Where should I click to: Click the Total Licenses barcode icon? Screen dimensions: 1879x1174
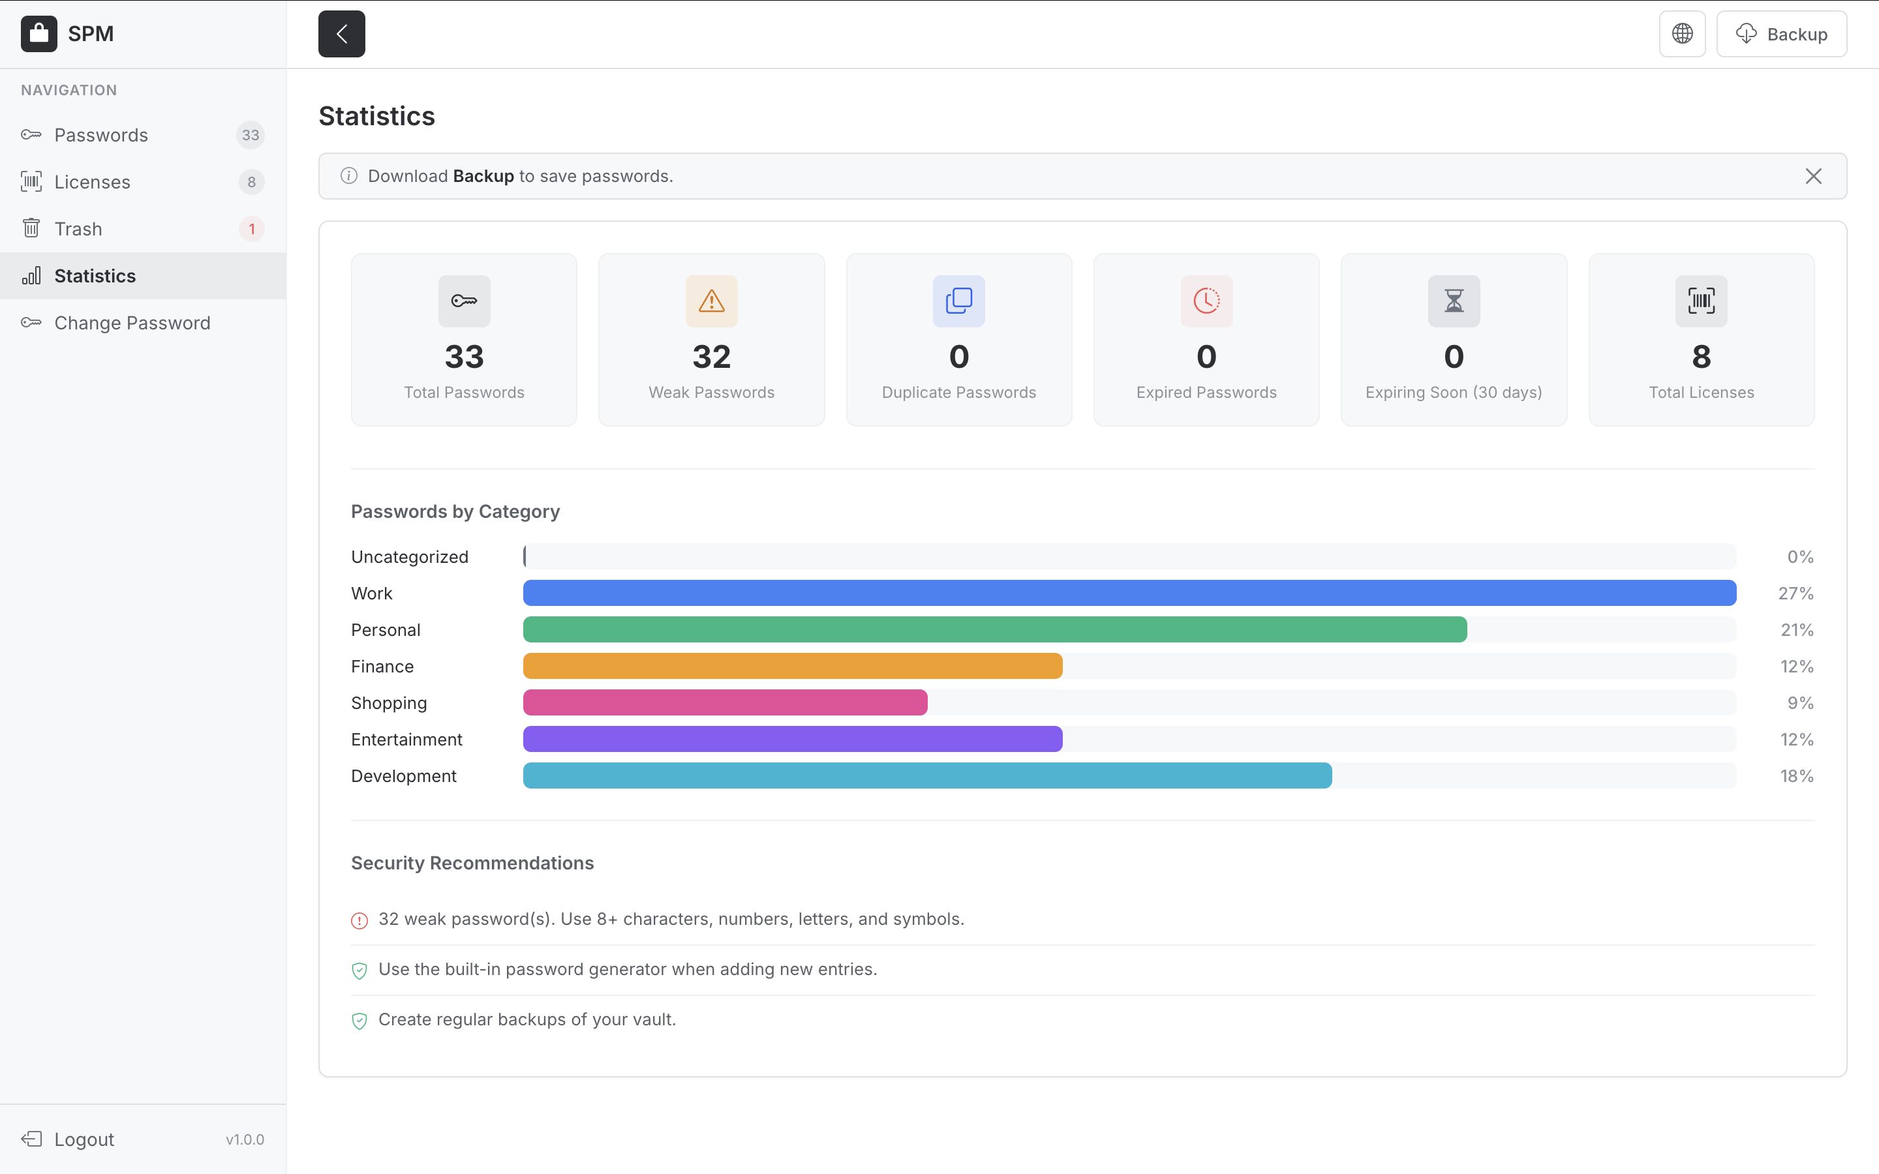tap(1700, 301)
